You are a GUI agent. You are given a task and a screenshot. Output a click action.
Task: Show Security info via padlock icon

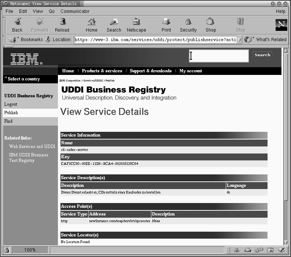[x=188, y=22]
